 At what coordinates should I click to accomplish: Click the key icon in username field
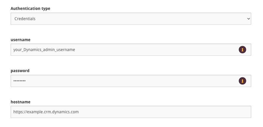coord(242,50)
